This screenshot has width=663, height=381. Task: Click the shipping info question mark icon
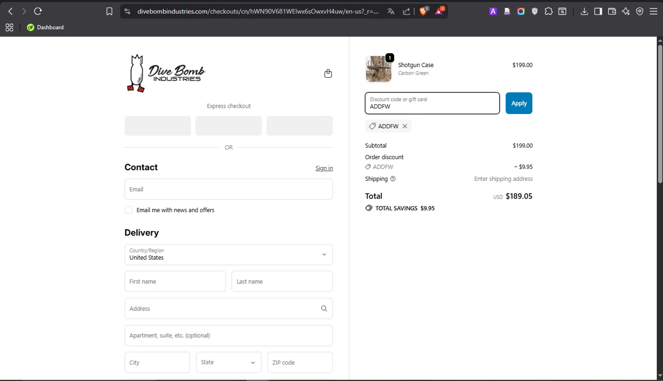tap(393, 179)
